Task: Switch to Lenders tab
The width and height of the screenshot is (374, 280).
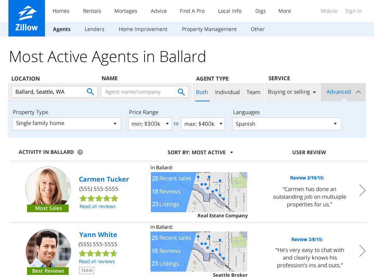Action: point(95,29)
